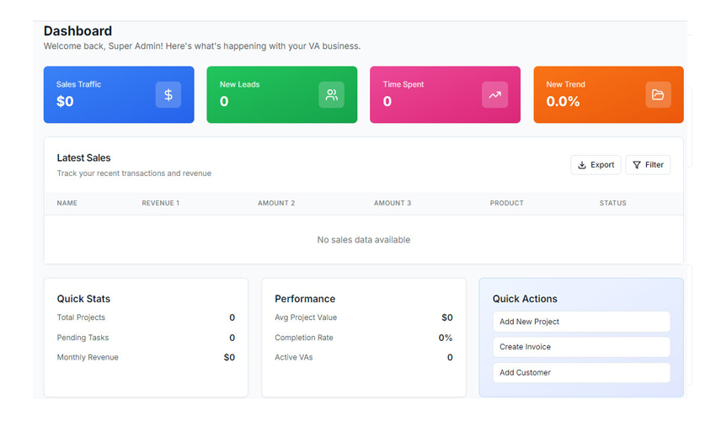Open the Sales Traffic $0 card title
This screenshot has width=716, height=421.
coord(78,84)
